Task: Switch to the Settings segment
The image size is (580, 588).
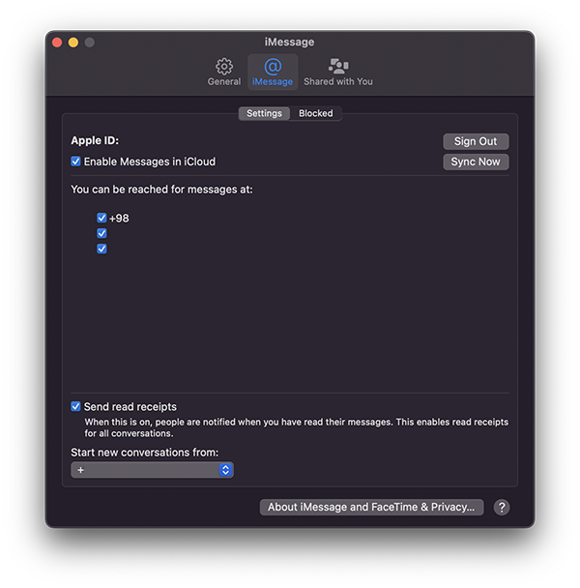Action: pos(264,113)
